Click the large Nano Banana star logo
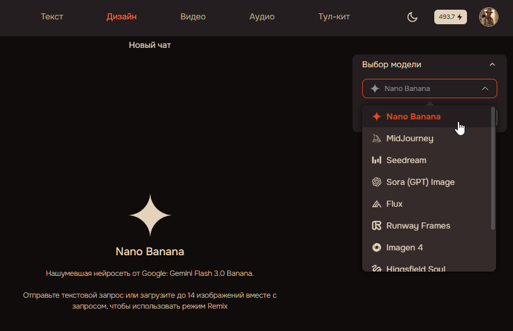This screenshot has width=513, height=331. [150, 215]
